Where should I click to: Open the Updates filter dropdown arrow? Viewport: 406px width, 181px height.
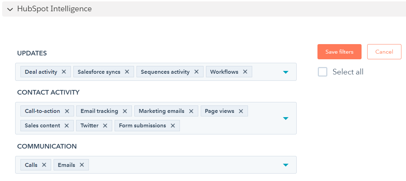point(286,72)
